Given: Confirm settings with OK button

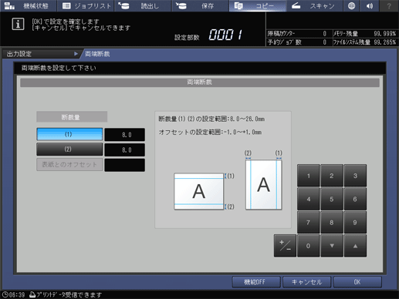Looking at the screenshot, I should tap(357, 282).
